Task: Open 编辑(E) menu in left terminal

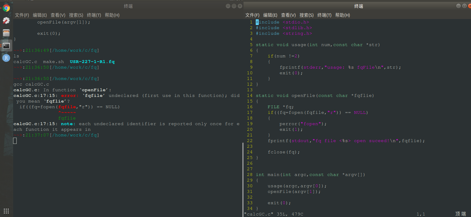Action: (x=40, y=15)
